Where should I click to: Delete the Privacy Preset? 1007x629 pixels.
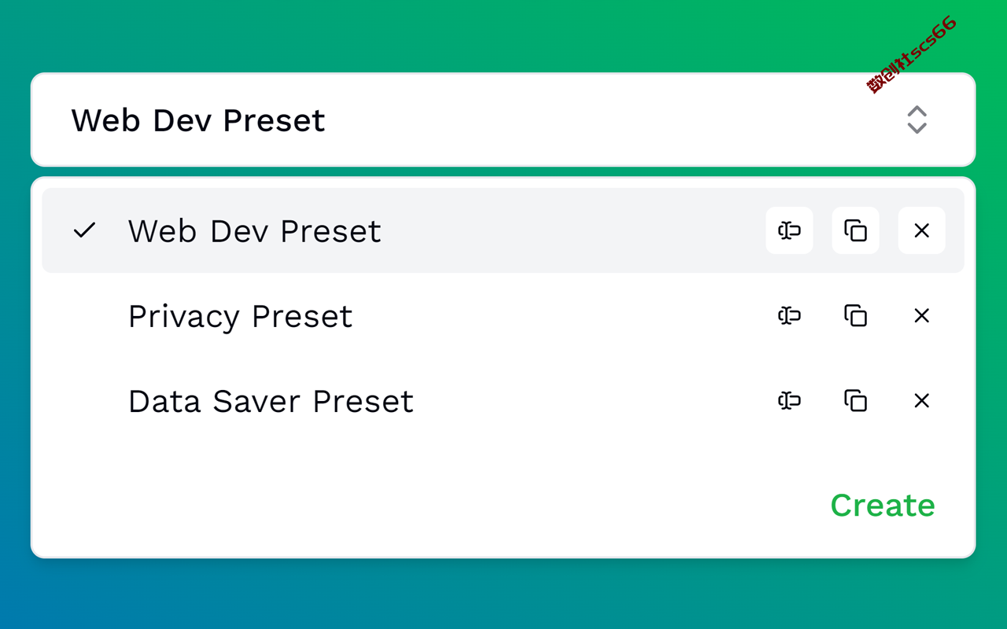[921, 315]
